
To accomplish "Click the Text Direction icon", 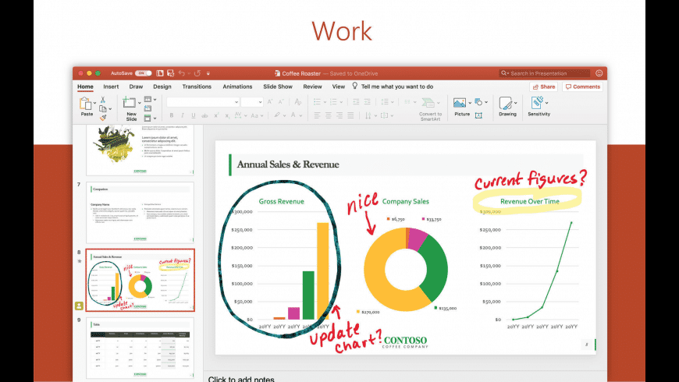I will 368,115.
